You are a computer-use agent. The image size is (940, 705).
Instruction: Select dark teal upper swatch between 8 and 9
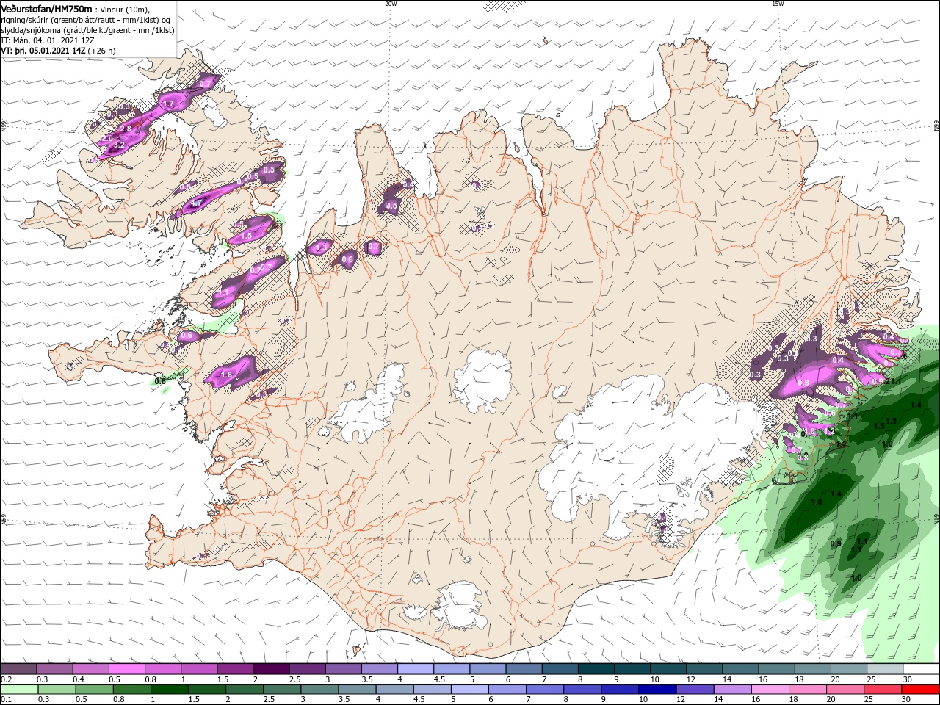pyautogui.click(x=596, y=668)
